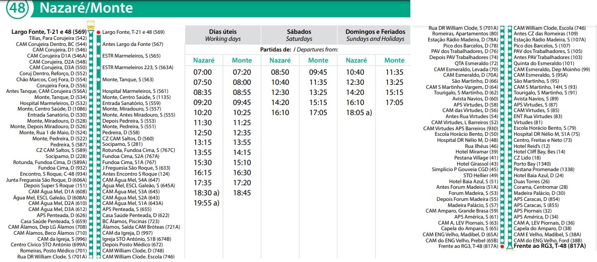Image resolution: width=597 pixels, height=262 pixels.
Task: Click the green triangle at Largo Fonte
Action: coord(91,32)
